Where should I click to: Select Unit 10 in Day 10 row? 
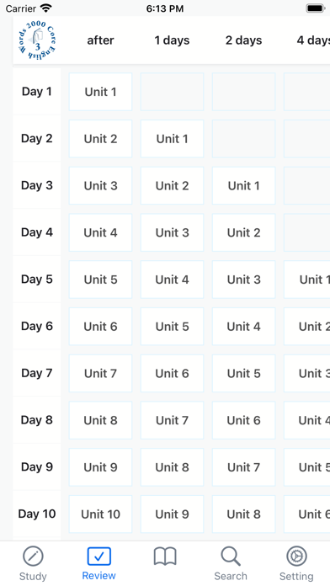(x=100, y=514)
